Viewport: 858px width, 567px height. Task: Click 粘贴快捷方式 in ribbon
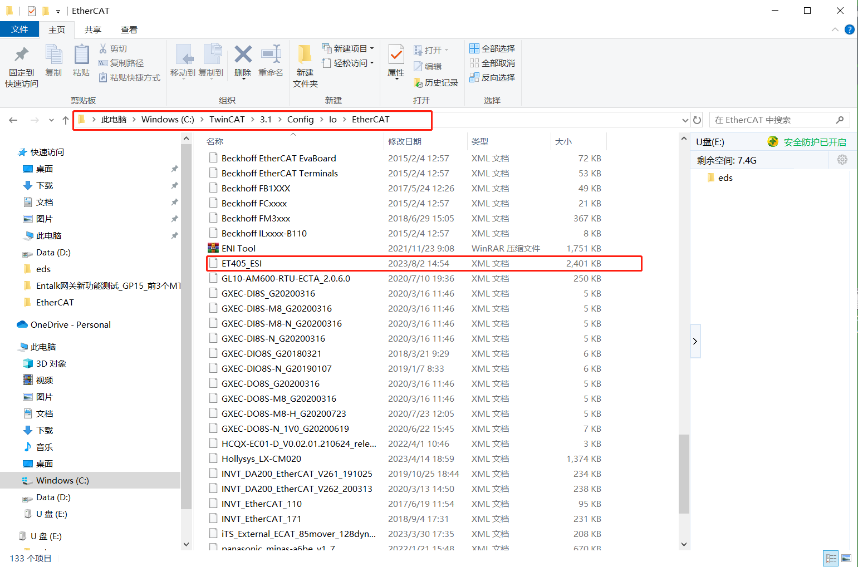click(129, 77)
